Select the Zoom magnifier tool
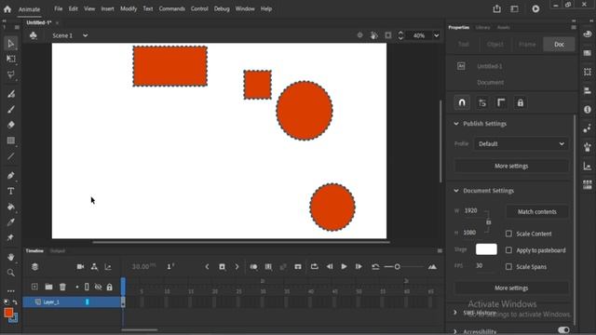Screen dimensions: 596x335 tap(10, 273)
